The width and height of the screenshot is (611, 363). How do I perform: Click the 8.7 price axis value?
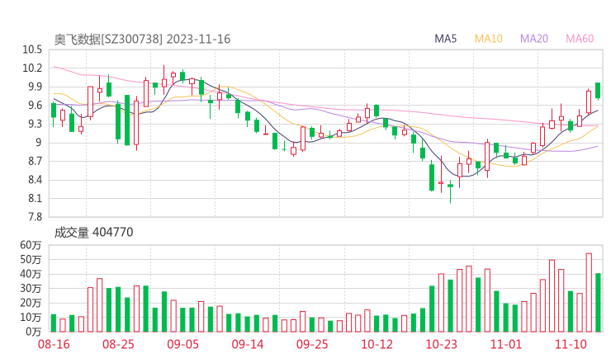pos(35,161)
